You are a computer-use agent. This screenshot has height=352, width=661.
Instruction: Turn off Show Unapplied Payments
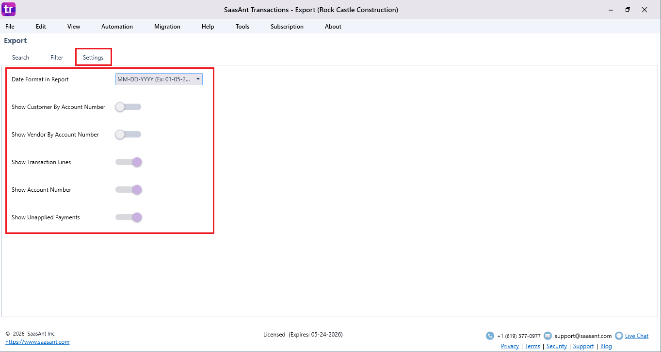pyautogui.click(x=128, y=217)
